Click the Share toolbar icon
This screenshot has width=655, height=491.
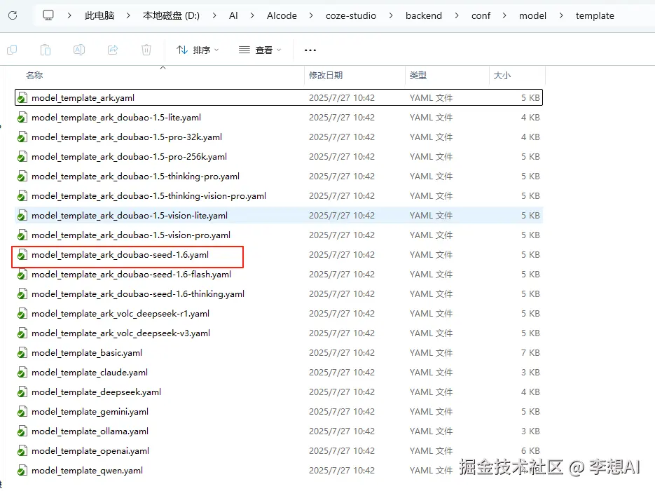point(113,50)
